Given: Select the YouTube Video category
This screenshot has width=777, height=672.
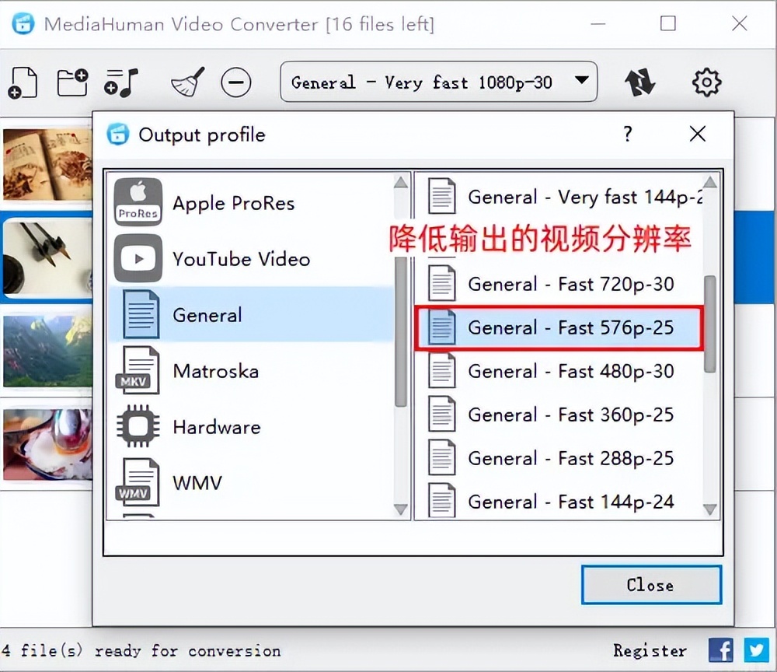Looking at the screenshot, I should click(241, 260).
